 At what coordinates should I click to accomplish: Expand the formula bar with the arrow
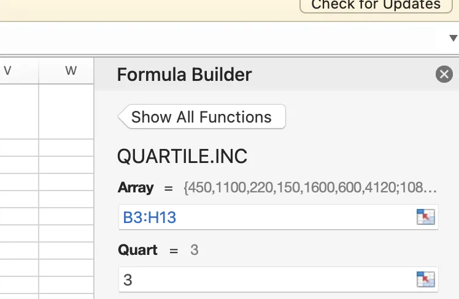click(453, 38)
